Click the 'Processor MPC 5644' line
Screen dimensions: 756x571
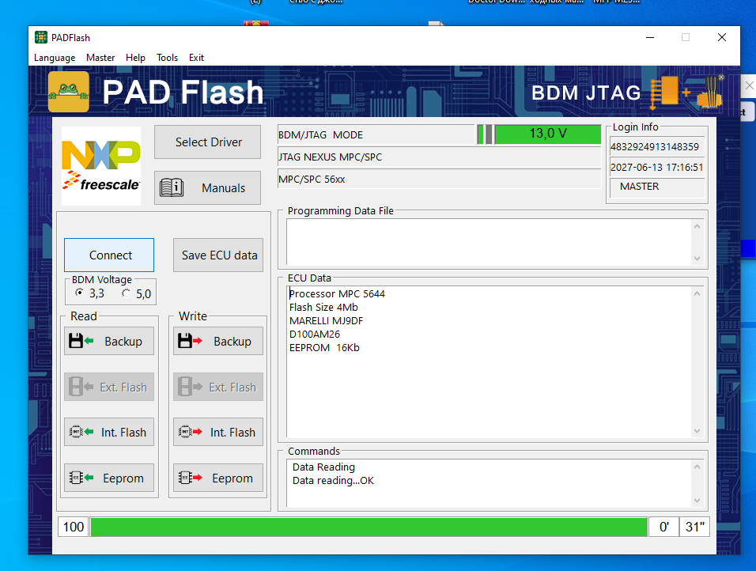click(337, 293)
